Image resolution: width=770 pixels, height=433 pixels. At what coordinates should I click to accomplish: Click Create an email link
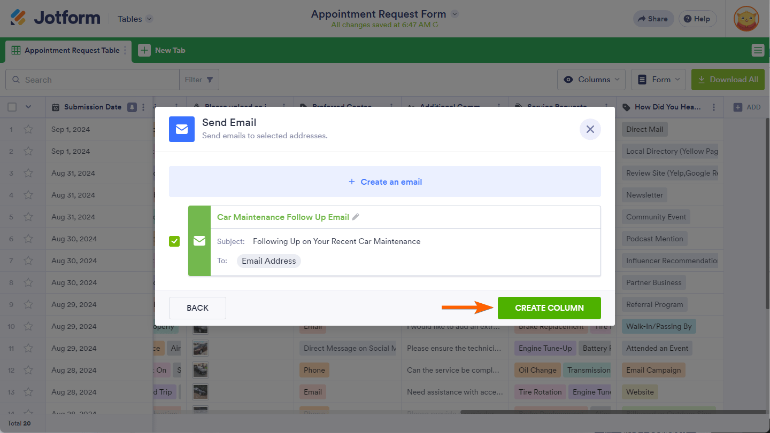pos(385,182)
